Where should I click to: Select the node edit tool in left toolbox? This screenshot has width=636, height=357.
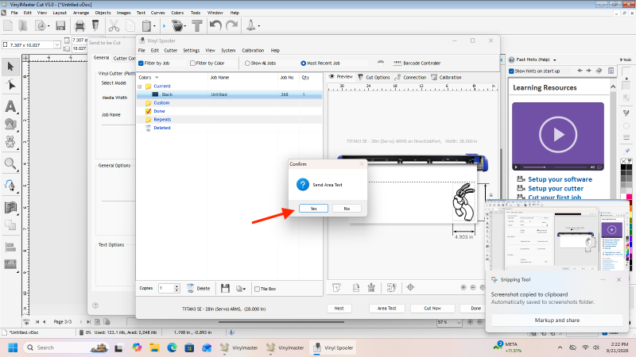point(11,85)
